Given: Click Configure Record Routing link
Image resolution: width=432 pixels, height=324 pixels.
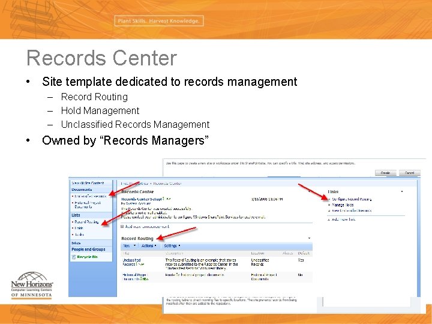Looking at the screenshot, I should [x=352, y=199].
